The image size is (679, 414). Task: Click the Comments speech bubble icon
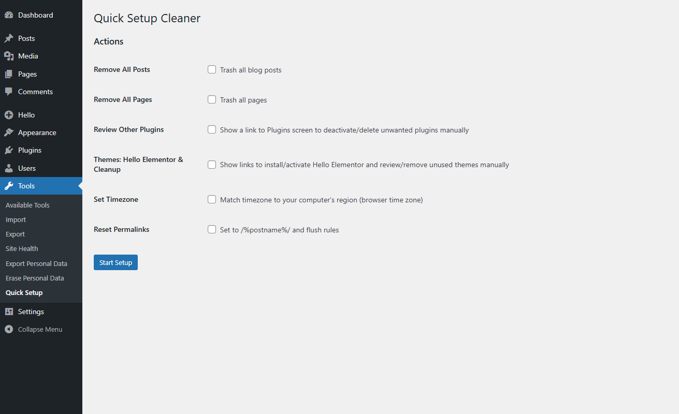[x=9, y=92]
